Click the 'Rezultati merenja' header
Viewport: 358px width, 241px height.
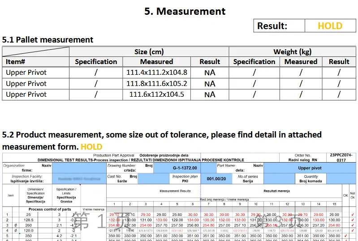click(x=277, y=191)
